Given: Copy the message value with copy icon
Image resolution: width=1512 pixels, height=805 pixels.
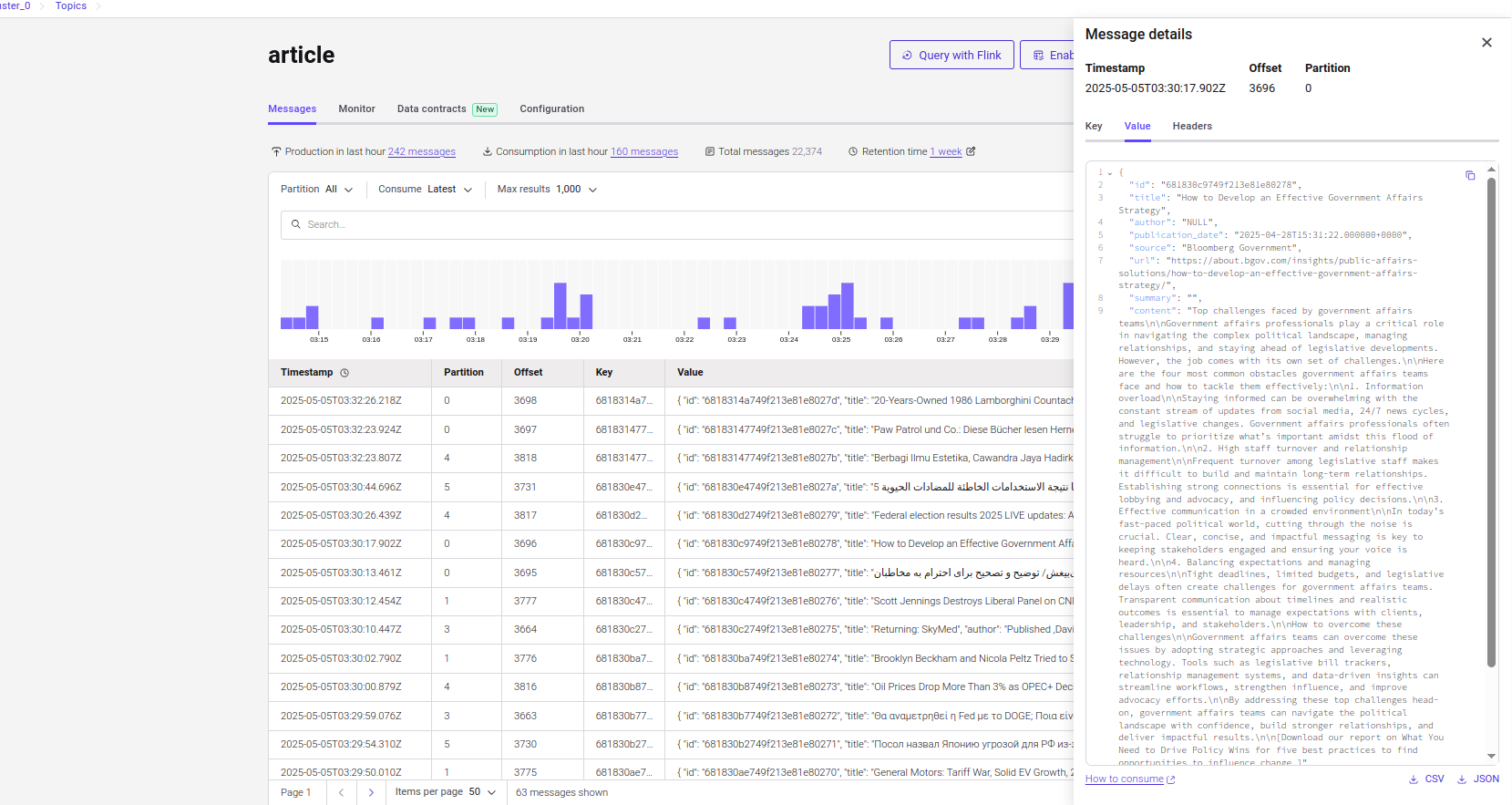Looking at the screenshot, I should (x=1470, y=175).
